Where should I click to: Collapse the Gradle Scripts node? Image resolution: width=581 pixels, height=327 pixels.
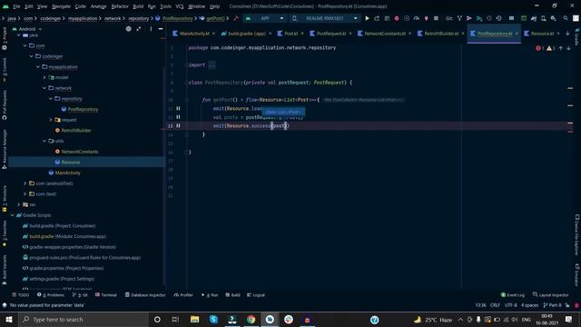click(12, 215)
